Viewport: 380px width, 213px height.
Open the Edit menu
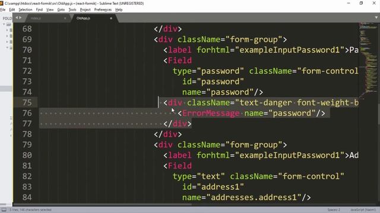coord(12,9)
